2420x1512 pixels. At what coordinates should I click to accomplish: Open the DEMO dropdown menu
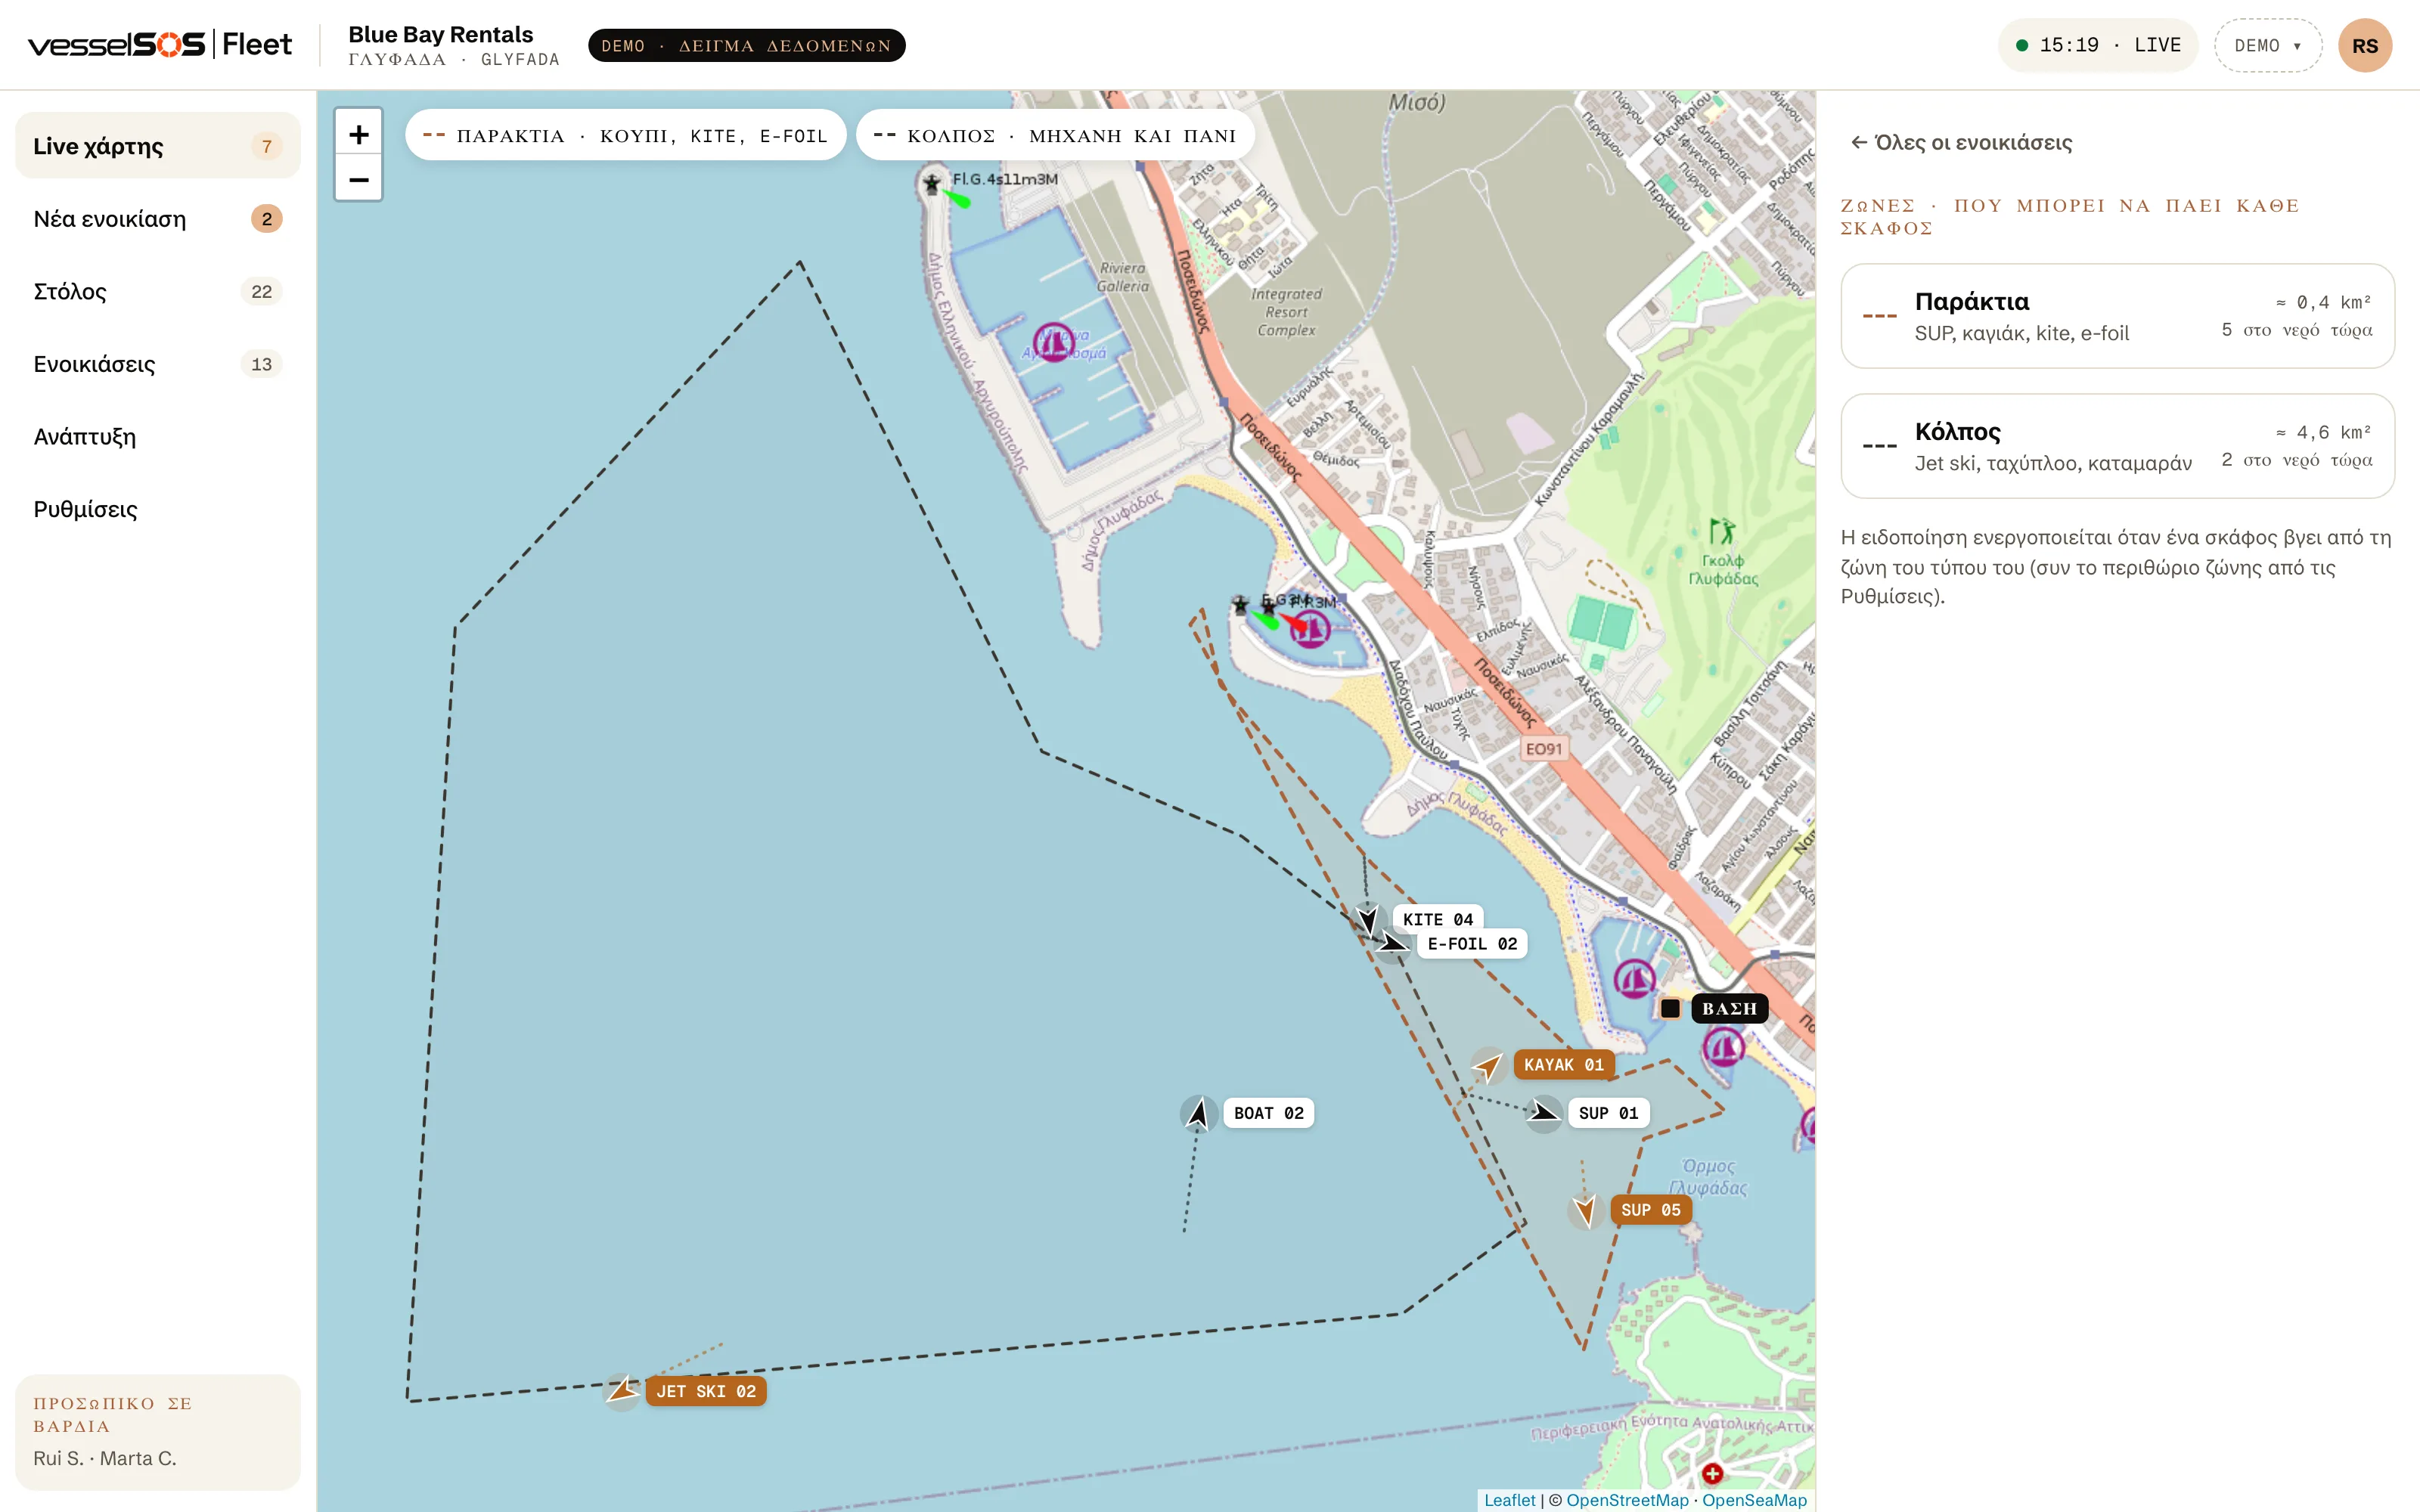point(2267,46)
